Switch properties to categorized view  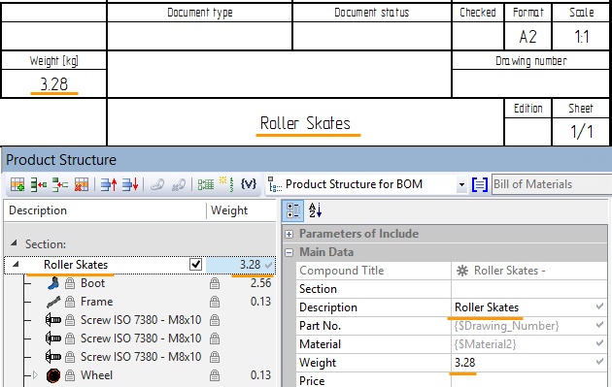pos(293,210)
